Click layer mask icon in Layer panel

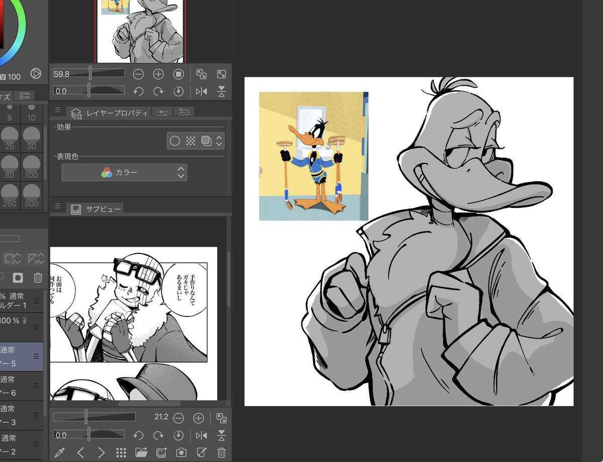pos(18,277)
